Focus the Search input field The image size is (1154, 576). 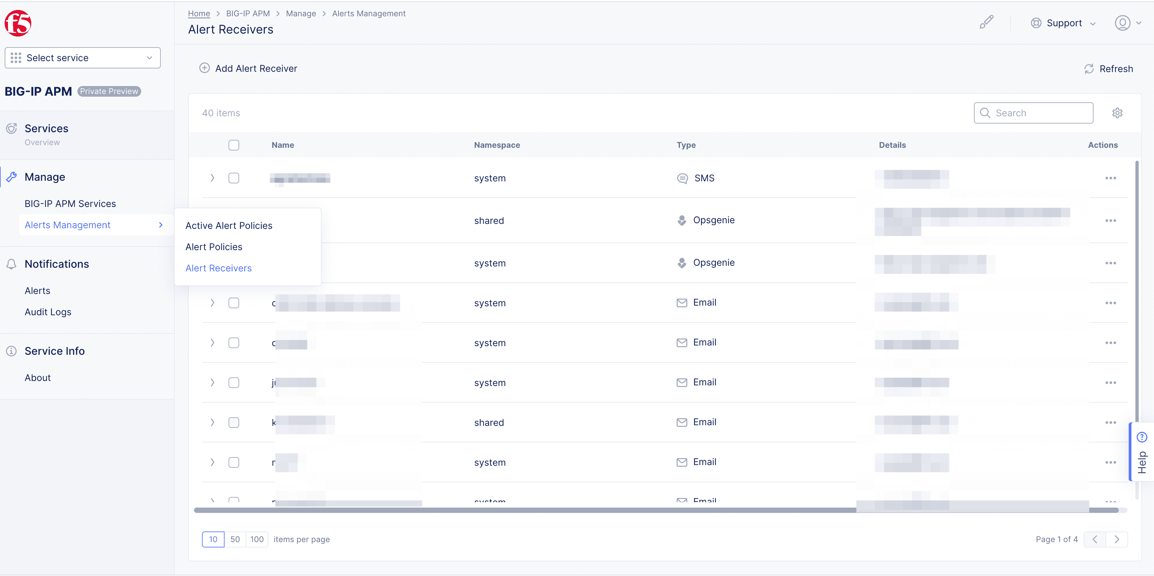1033,113
